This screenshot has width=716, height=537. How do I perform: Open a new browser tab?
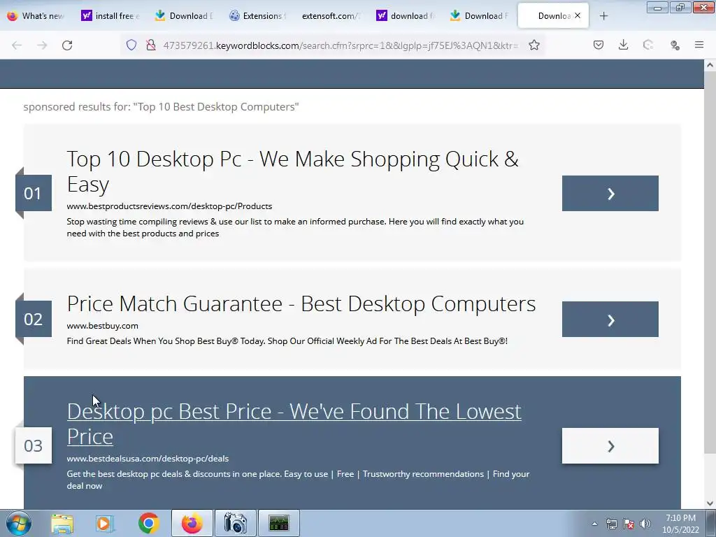click(603, 16)
